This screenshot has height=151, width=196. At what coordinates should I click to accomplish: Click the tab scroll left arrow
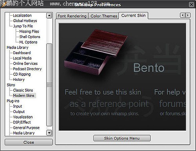[x=183, y=15]
